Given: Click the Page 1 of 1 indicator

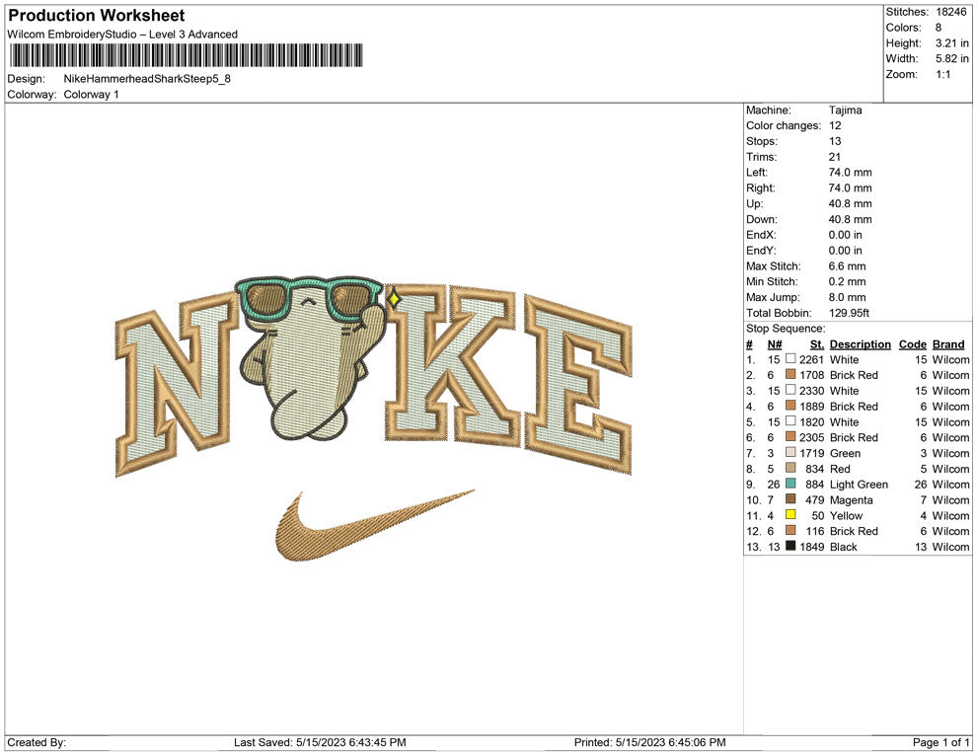Looking at the screenshot, I should point(940,742).
